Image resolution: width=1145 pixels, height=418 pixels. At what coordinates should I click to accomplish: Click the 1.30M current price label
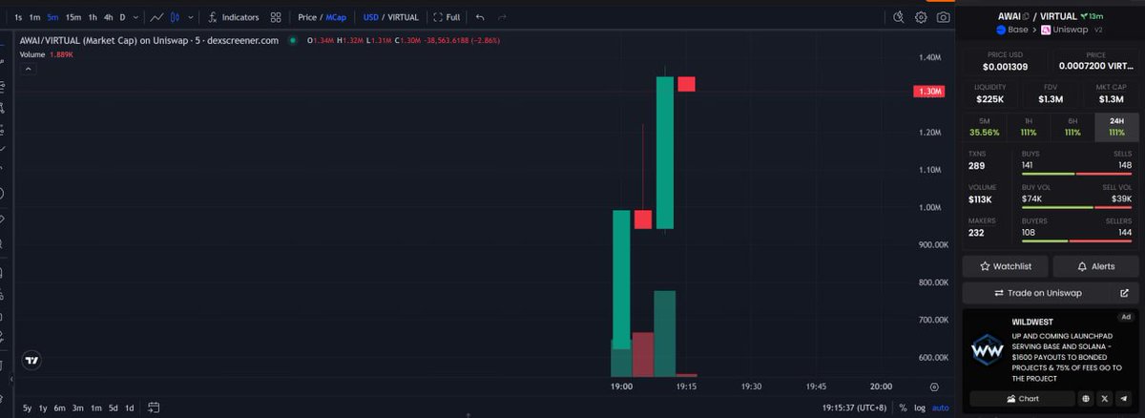click(927, 92)
